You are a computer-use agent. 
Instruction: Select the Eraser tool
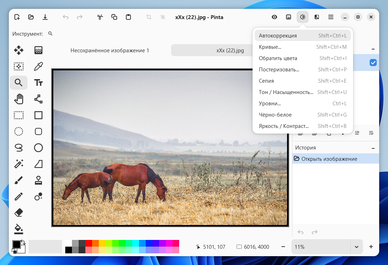[19, 212]
